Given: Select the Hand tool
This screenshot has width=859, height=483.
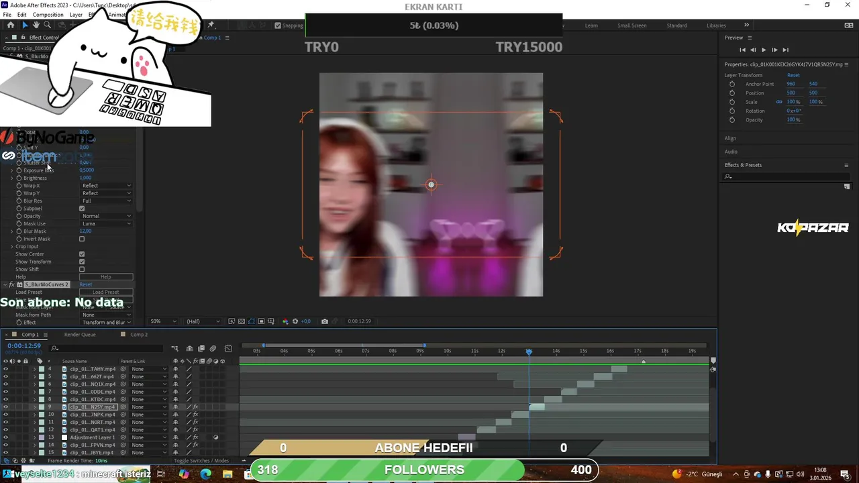Looking at the screenshot, I should point(36,25).
